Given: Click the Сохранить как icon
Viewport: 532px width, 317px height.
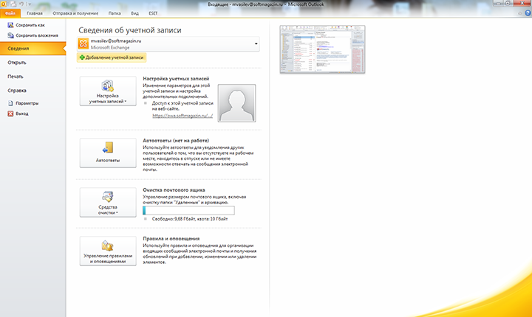Looking at the screenshot, I should [10, 26].
